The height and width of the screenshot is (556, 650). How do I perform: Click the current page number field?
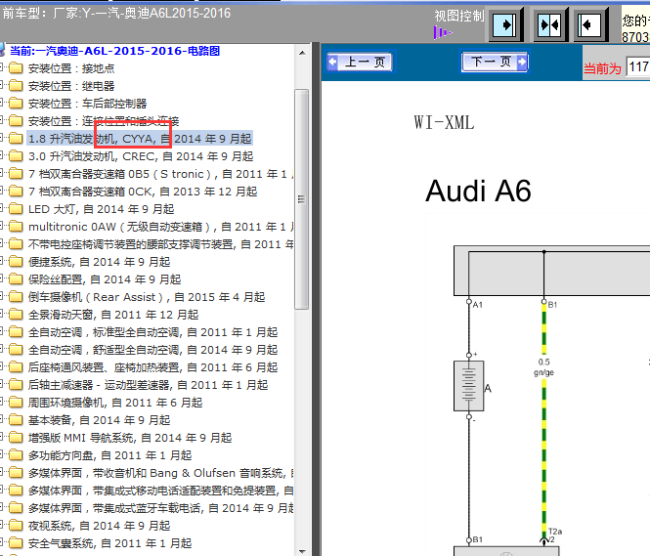click(638, 66)
